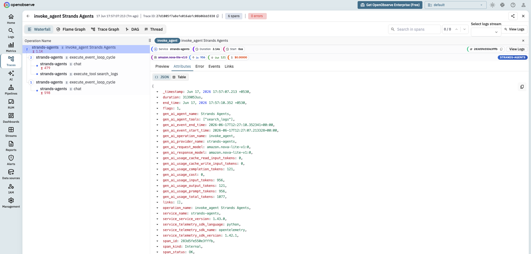Image resolution: width=531 pixels, height=254 pixels.
Task: Open IAM in the sidebar
Action: coord(11,189)
